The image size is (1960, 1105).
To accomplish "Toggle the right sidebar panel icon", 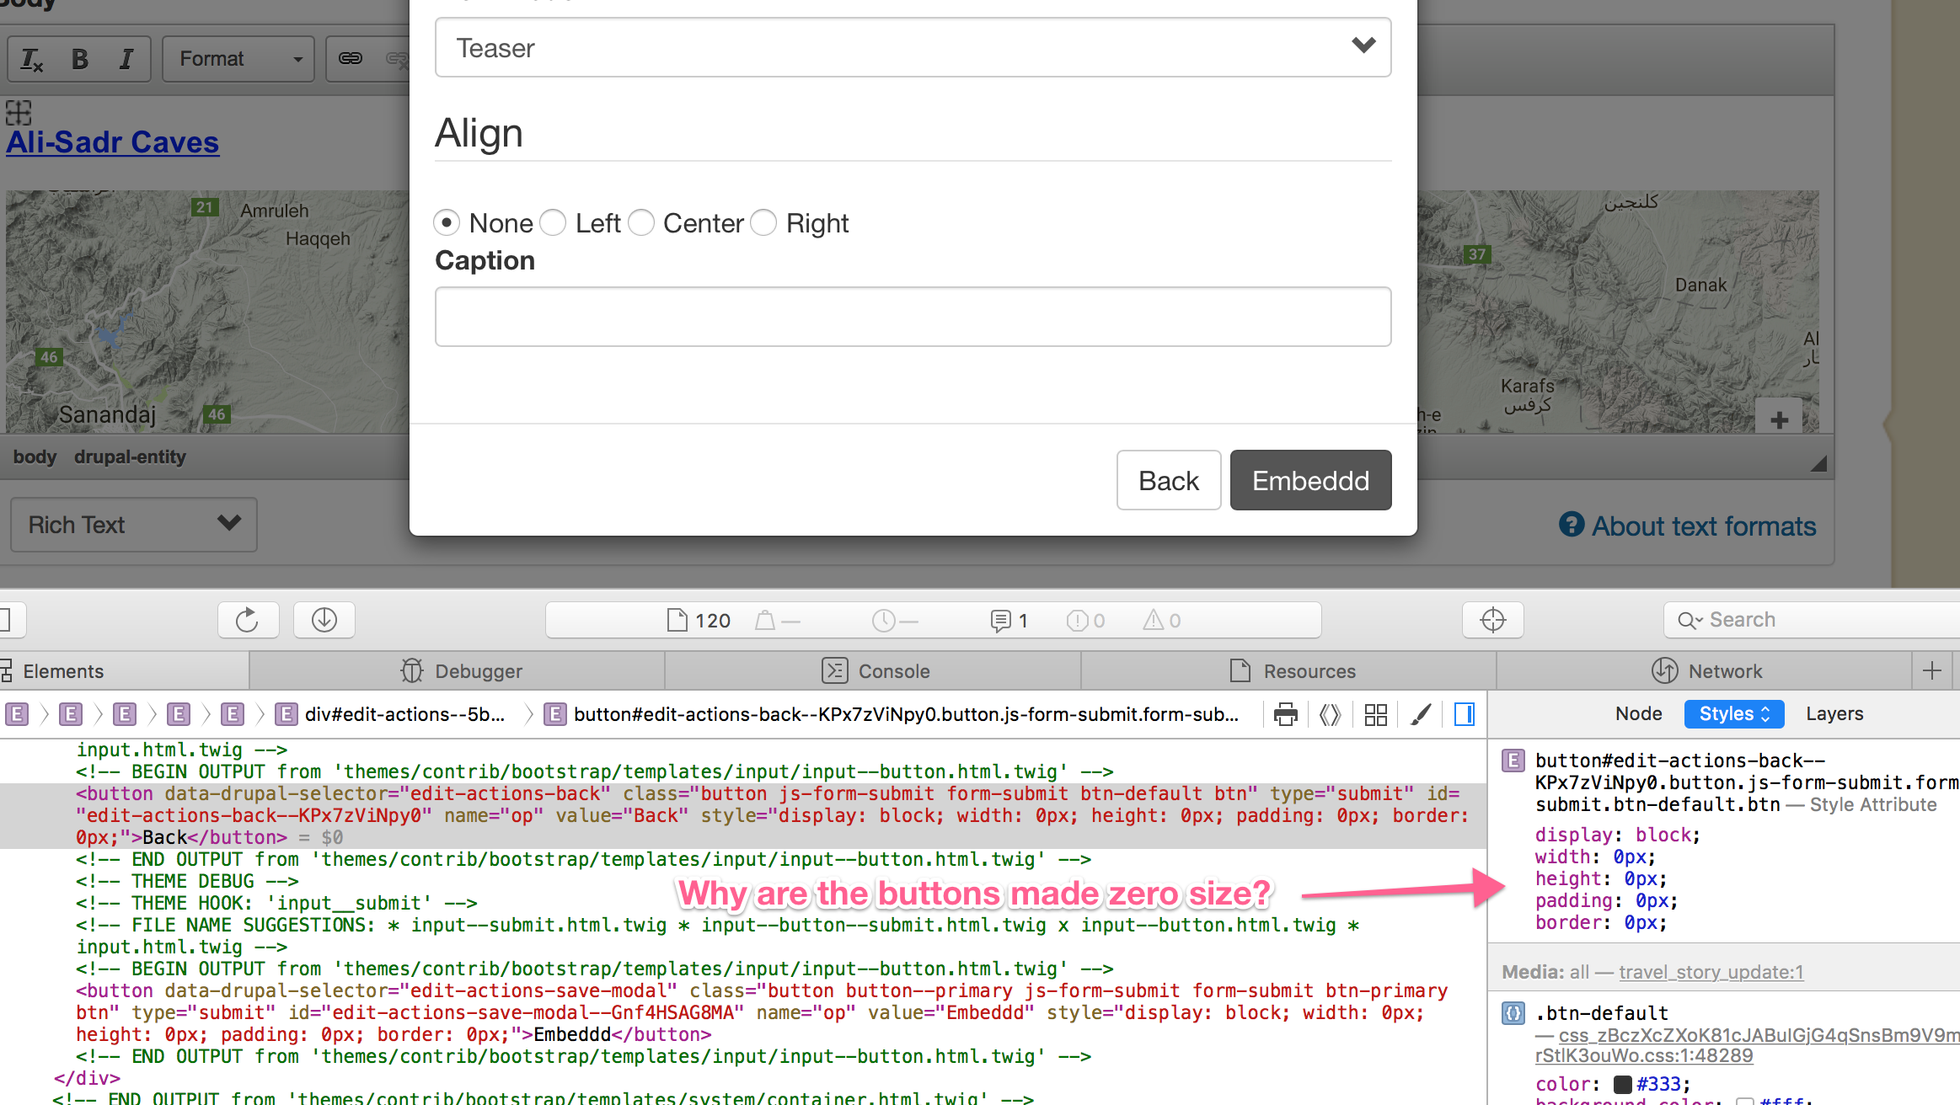I will point(1464,714).
